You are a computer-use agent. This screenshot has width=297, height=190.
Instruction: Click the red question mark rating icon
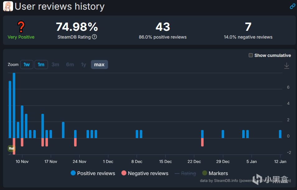click(x=21, y=27)
